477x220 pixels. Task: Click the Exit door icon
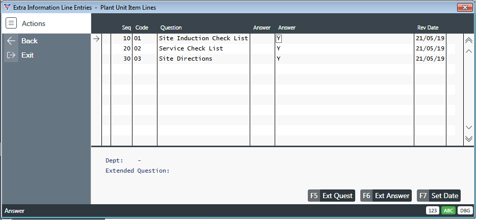[11, 55]
